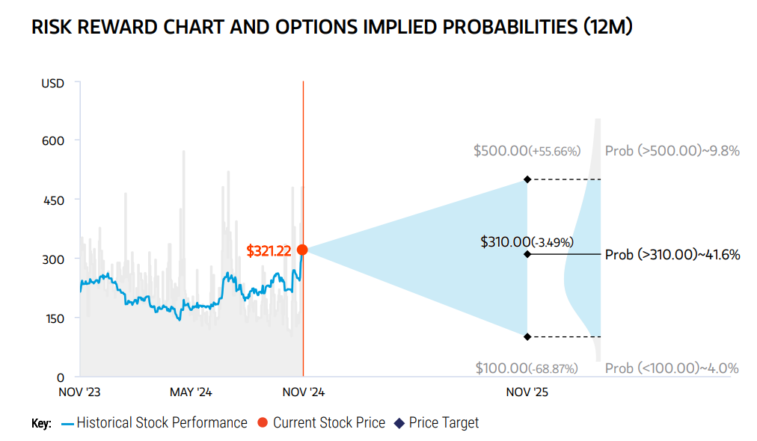The height and width of the screenshot is (441, 757).
Task: Click the $100.00 price target diamond marker
Action: point(527,337)
